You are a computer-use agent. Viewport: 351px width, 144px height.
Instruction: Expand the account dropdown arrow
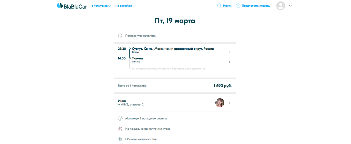pyautogui.click(x=290, y=6)
